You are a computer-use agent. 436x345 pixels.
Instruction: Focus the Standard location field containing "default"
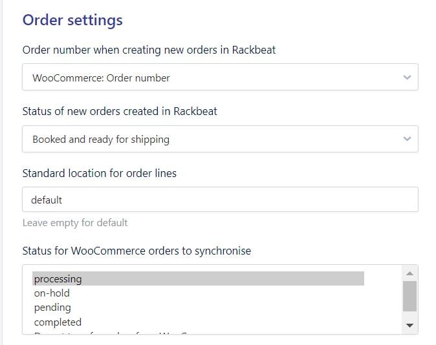(219, 200)
